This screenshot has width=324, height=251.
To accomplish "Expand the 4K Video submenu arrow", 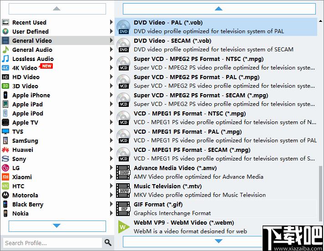I will [x=111, y=67].
